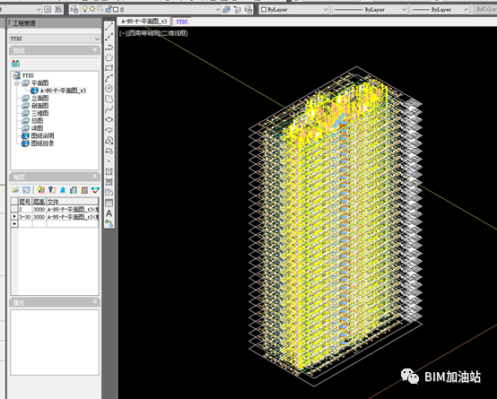Switch to the YYDS drawing tab
The height and width of the screenshot is (399, 497).
click(182, 22)
